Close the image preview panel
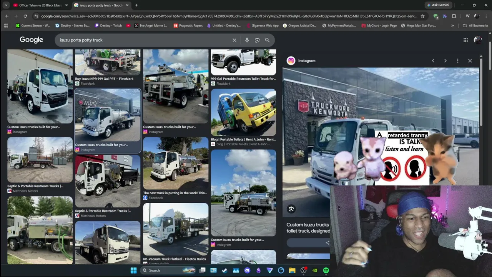Image resolution: width=492 pixels, height=277 pixels. tap(470, 61)
